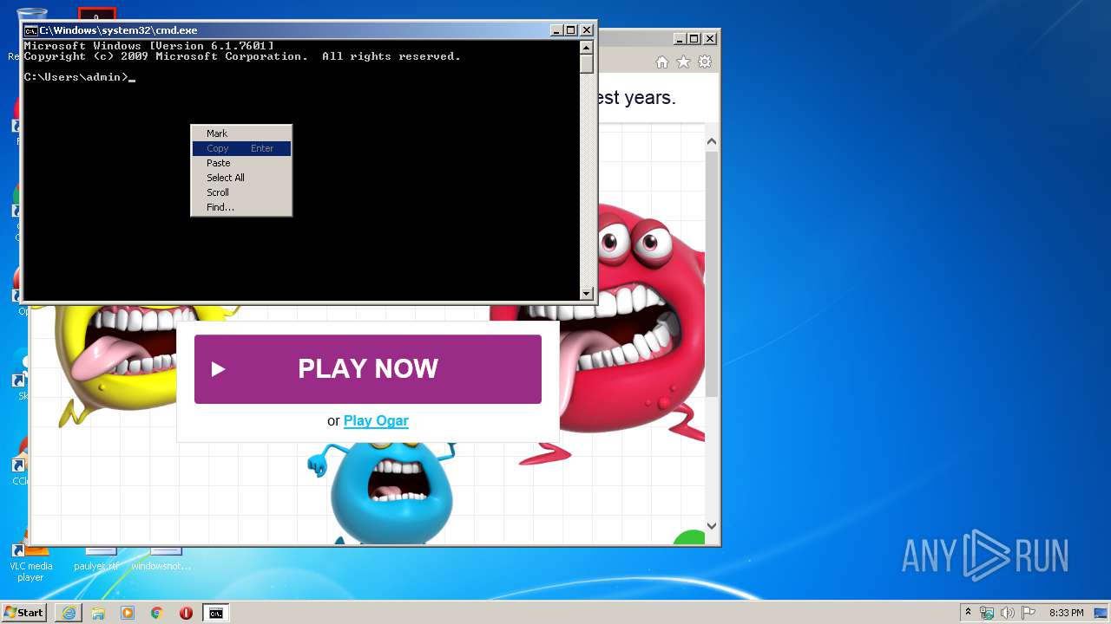This screenshot has width=1111, height=624.
Task: Open browser Favorites star icon
Action: [683, 62]
